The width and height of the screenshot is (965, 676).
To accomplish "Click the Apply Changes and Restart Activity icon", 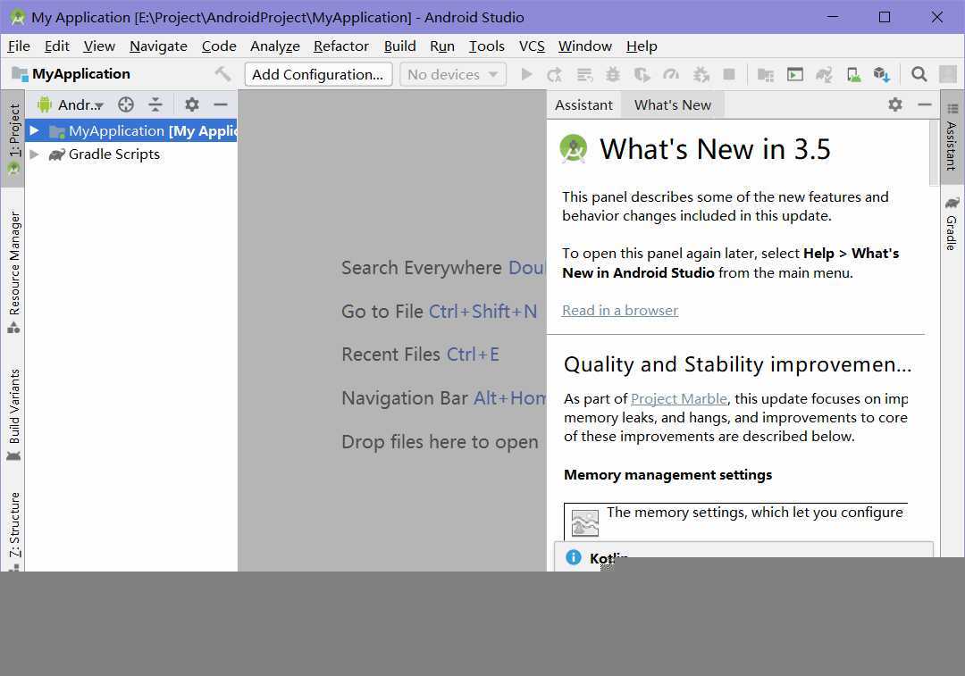I will tap(555, 74).
